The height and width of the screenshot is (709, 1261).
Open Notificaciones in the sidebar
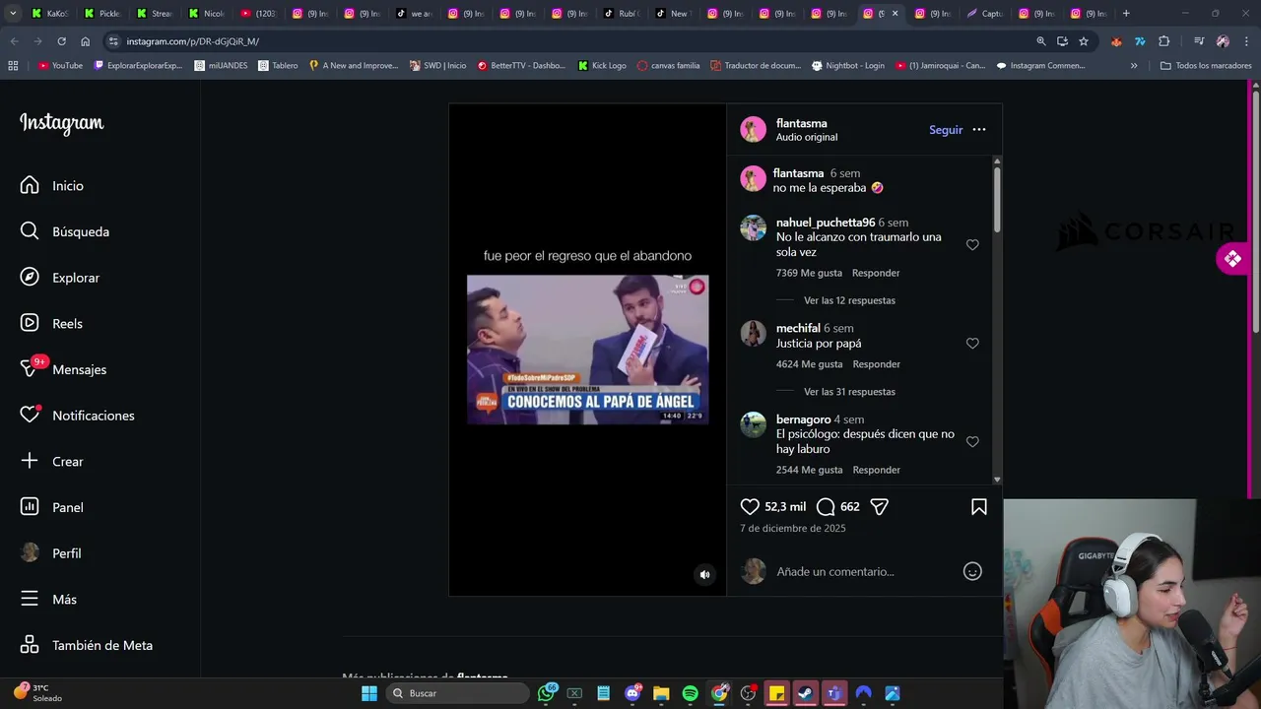click(x=78, y=416)
